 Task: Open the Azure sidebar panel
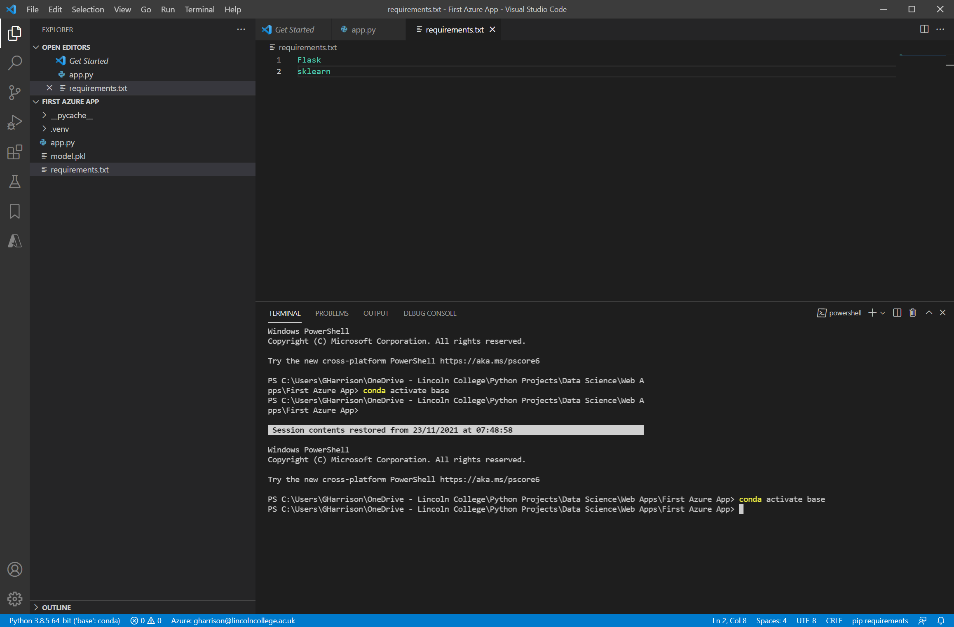[x=14, y=241]
